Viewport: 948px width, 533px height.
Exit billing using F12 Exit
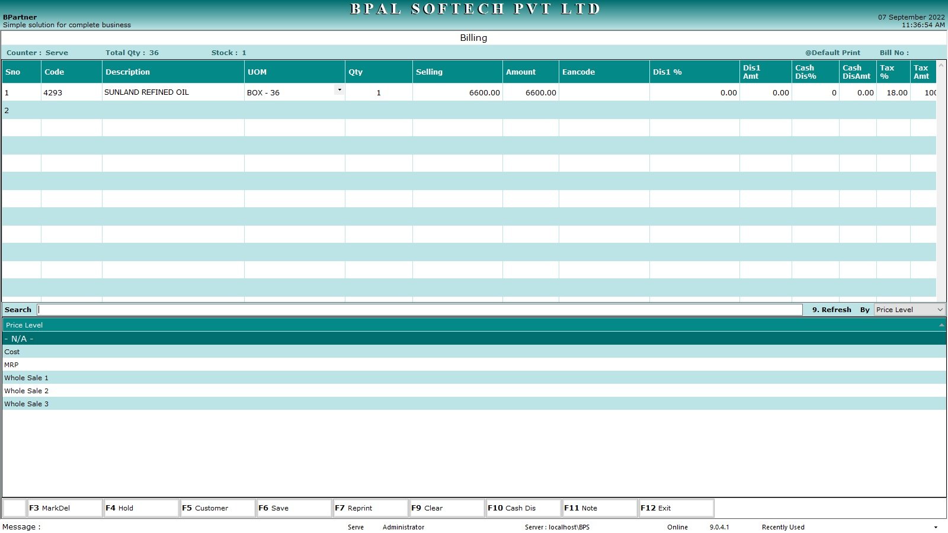click(676, 508)
